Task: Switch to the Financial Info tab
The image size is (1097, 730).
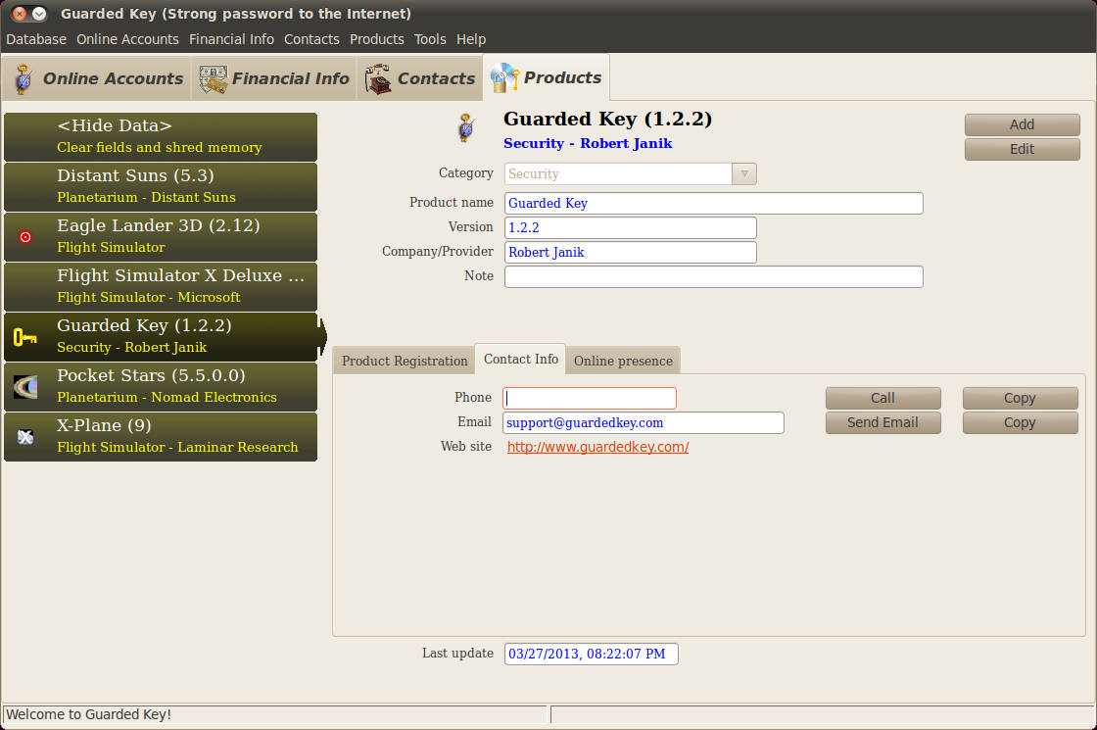Action: click(273, 78)
